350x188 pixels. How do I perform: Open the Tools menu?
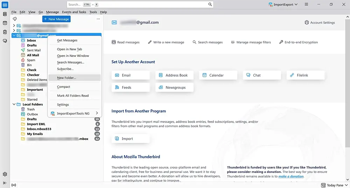(93, 12)
